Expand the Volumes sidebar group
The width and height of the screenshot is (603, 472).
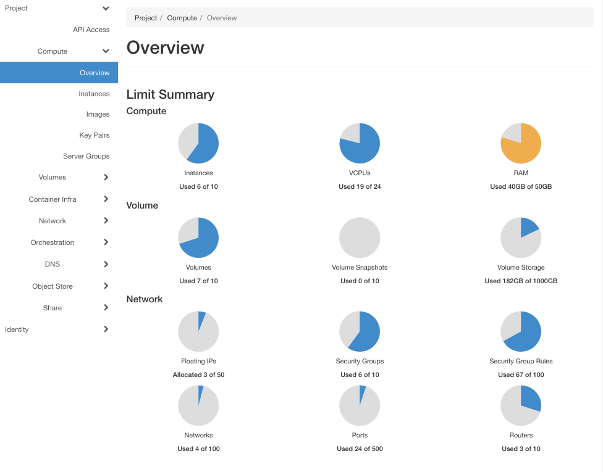(x=106, y=177)
